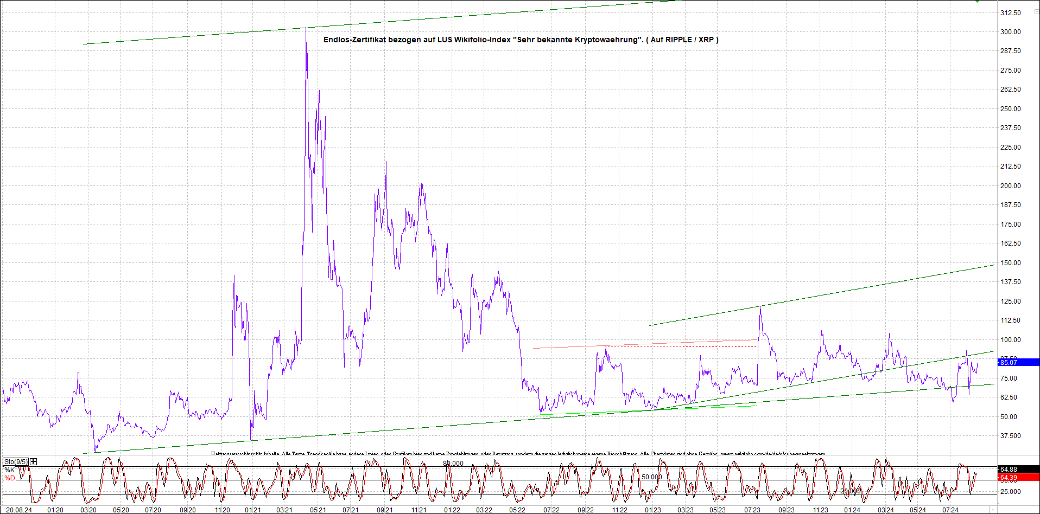Click the 312.50 price axis label
Image resolution: width=1040 pixels, height=514 pixels.
[x=1010, y=12]
